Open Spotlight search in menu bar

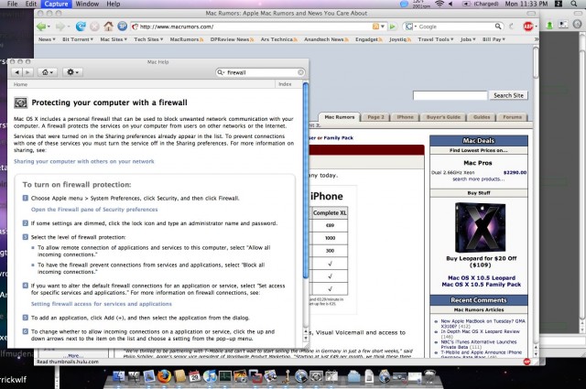click(x=574, y=4)
